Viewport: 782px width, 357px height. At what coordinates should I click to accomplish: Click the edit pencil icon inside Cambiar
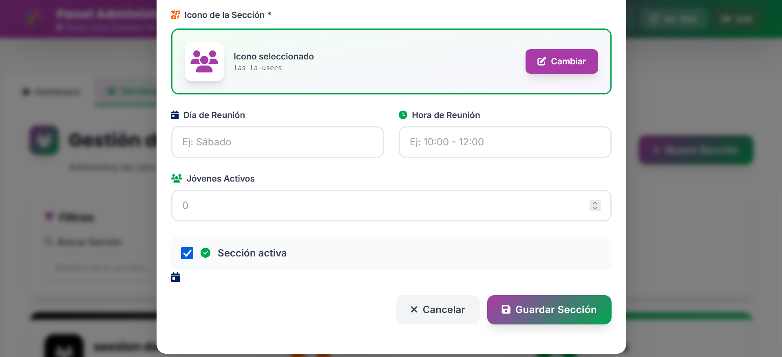[541, 61]
